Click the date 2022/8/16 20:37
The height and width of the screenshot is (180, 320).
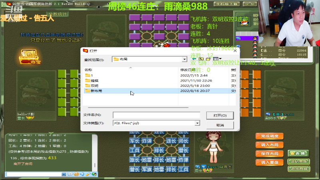(x=195, y=91)
